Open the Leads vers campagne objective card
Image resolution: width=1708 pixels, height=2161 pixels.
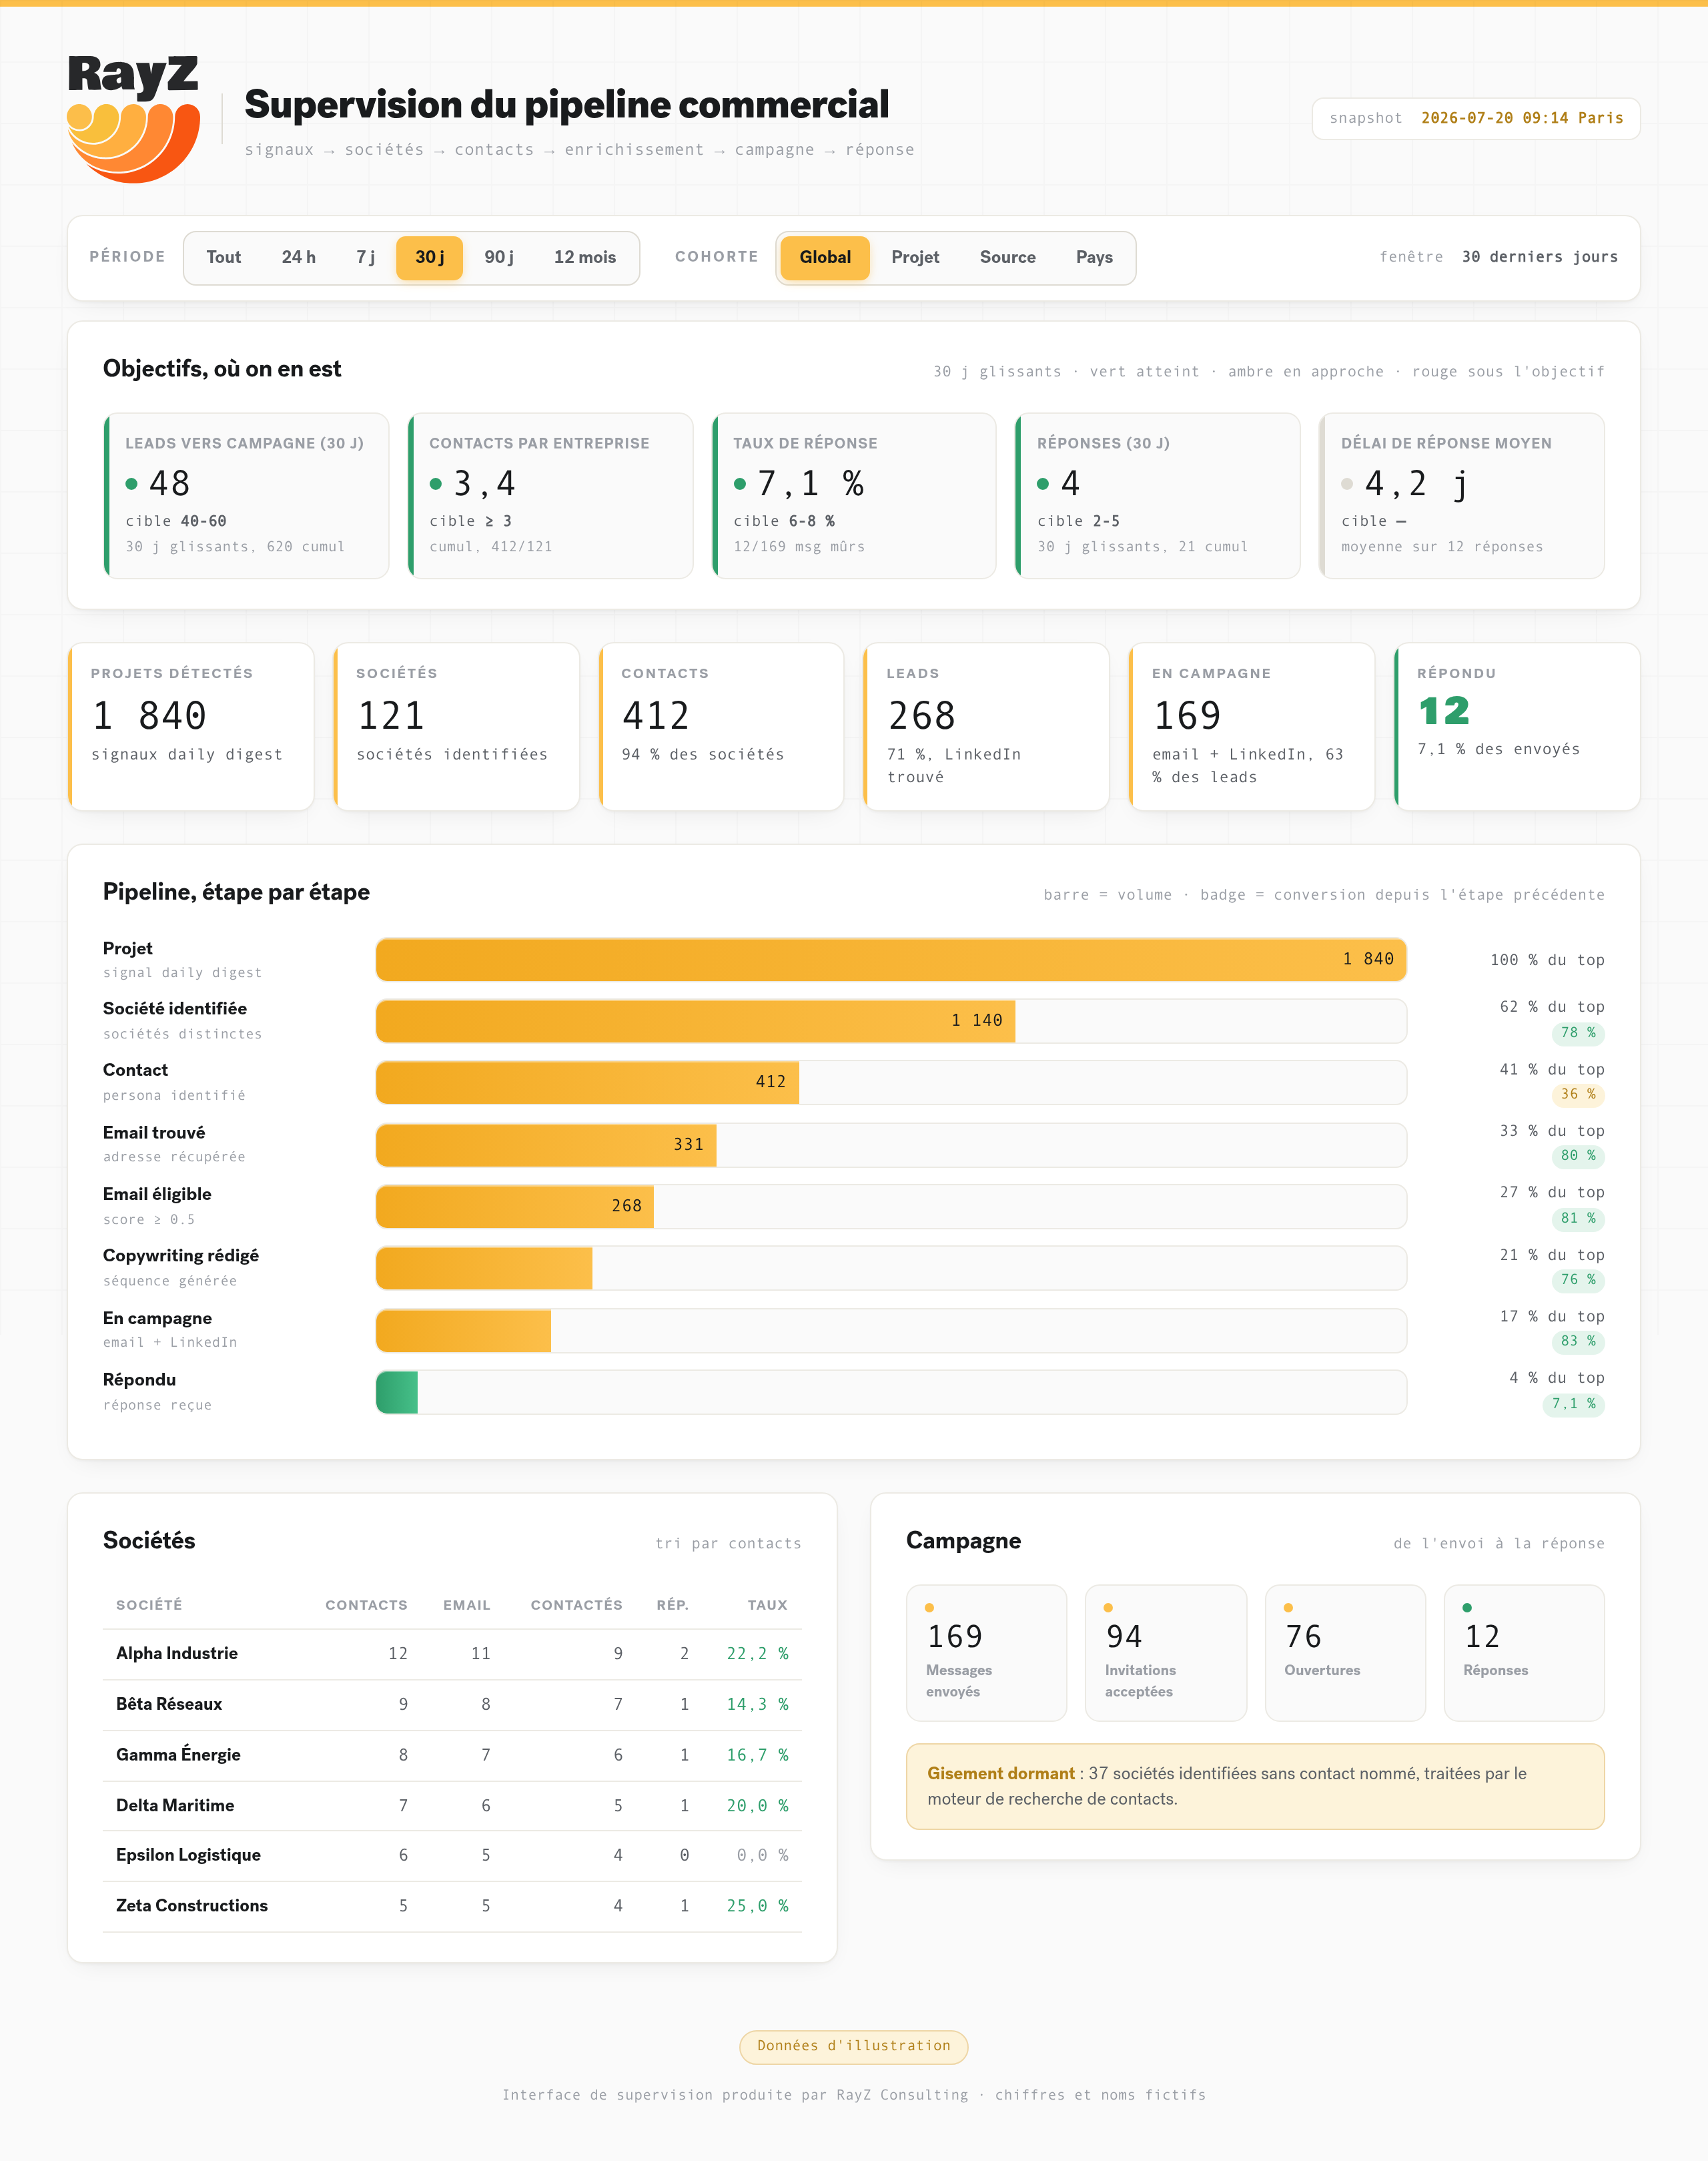(246, 495)
